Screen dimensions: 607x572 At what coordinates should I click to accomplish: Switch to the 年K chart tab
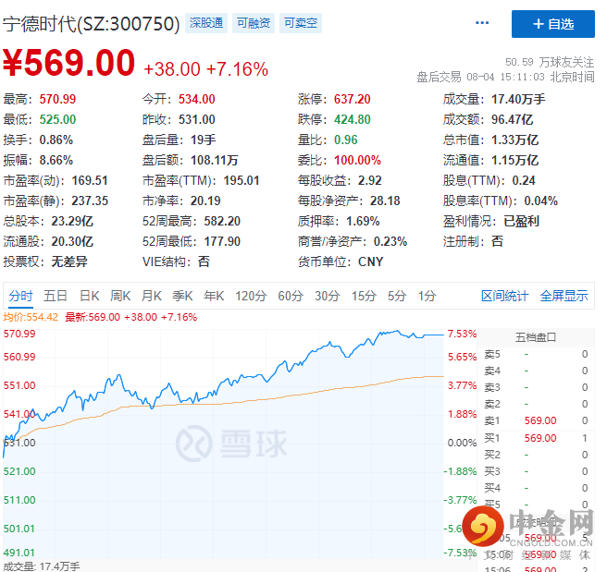click(x=214, y=296)
